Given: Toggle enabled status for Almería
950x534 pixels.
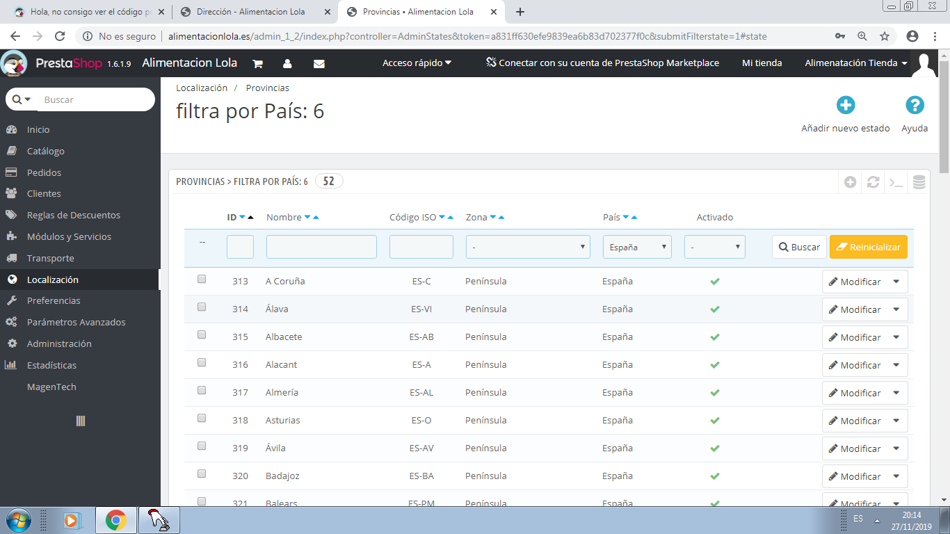Looking at the screenshot, I should tap(714, 393).
